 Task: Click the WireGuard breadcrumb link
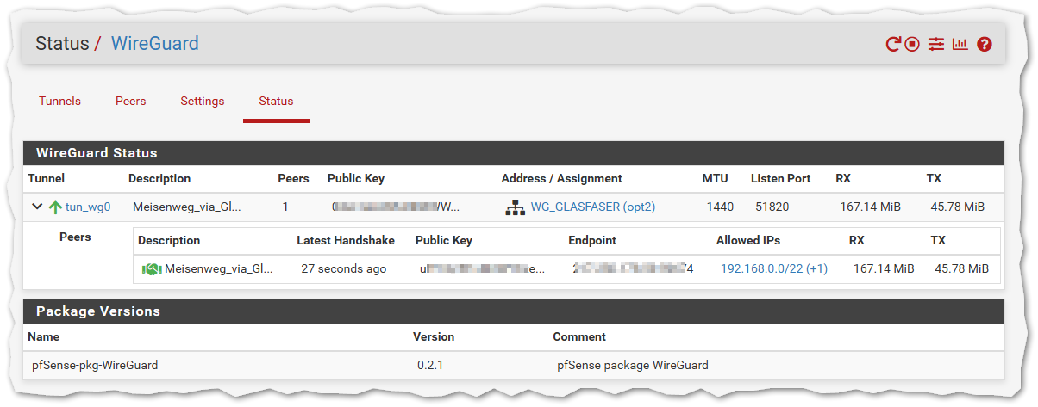[155, 43]
